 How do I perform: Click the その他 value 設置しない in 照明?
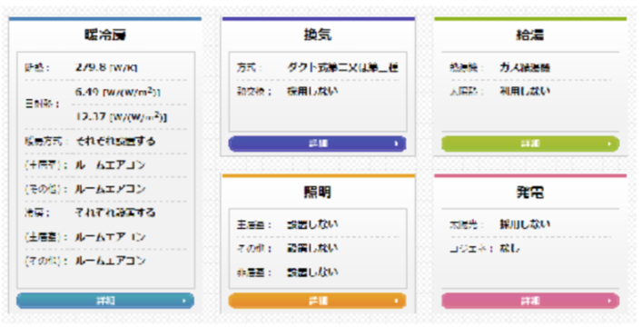(312, 248)
